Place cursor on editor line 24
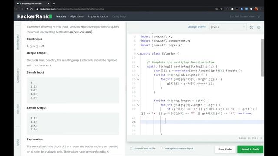 point(202,122)
